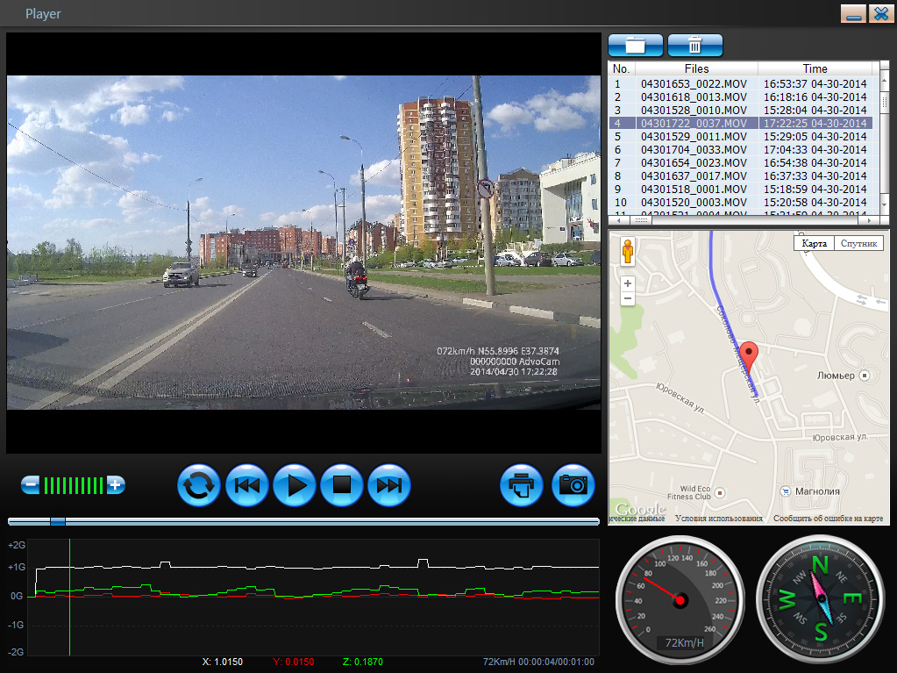Open folder to load video files
The width and height of the screenshot is (897, 673).
click(635, 46)
